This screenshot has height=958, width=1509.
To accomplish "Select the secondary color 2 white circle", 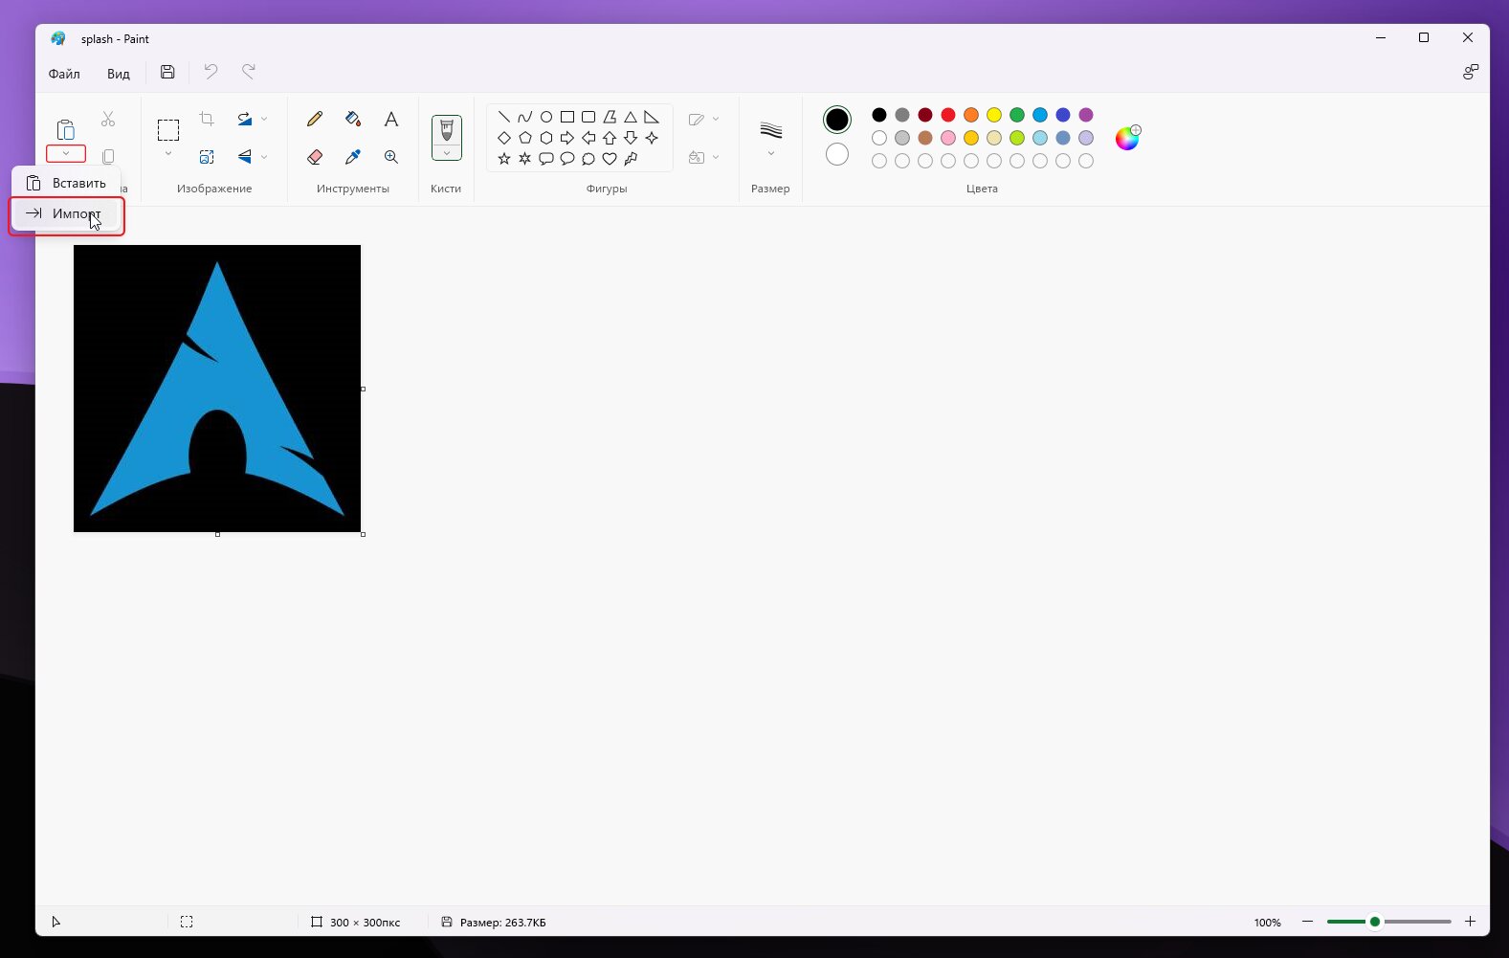I will pyautogui.click(x=837, y=154).
